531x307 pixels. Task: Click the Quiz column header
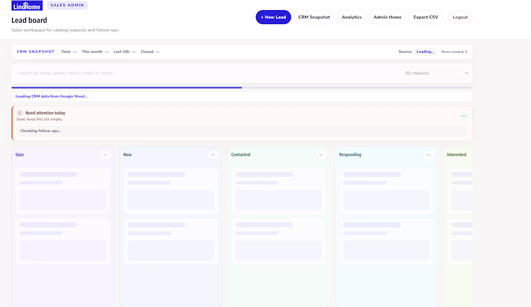(20, 155)
